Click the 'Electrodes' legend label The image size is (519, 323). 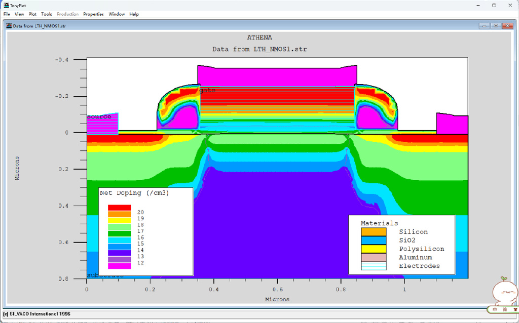(419, 266)
